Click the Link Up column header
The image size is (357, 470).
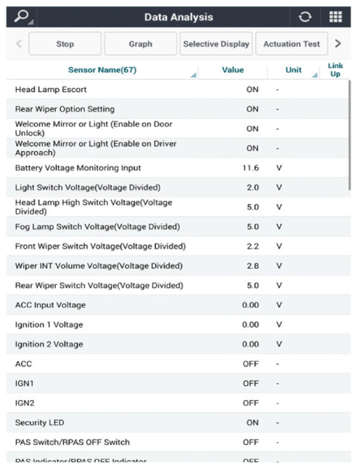(x=335, y=70)
